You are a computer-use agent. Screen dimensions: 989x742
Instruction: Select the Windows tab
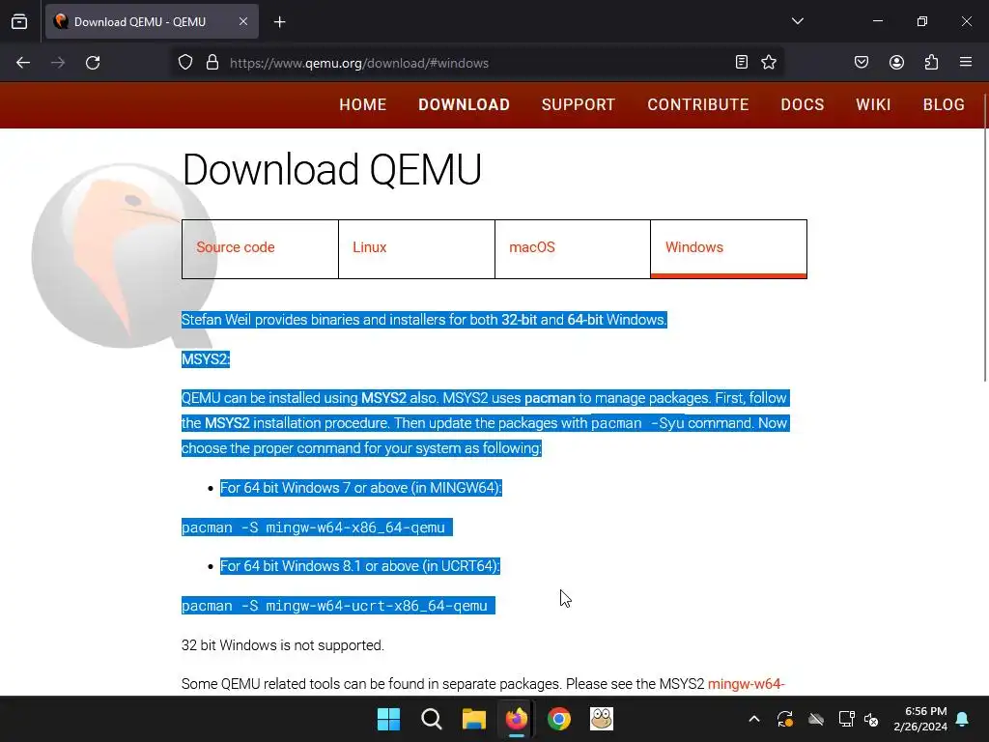[x=728, y=248]
